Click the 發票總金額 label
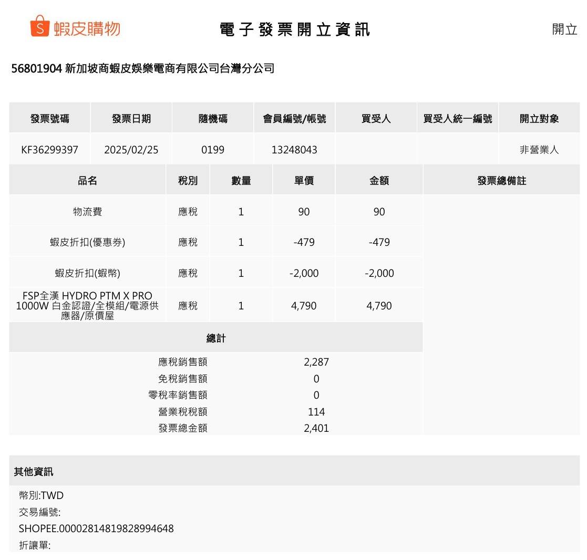This screenshot has height=560, width=587. point(183,428)
